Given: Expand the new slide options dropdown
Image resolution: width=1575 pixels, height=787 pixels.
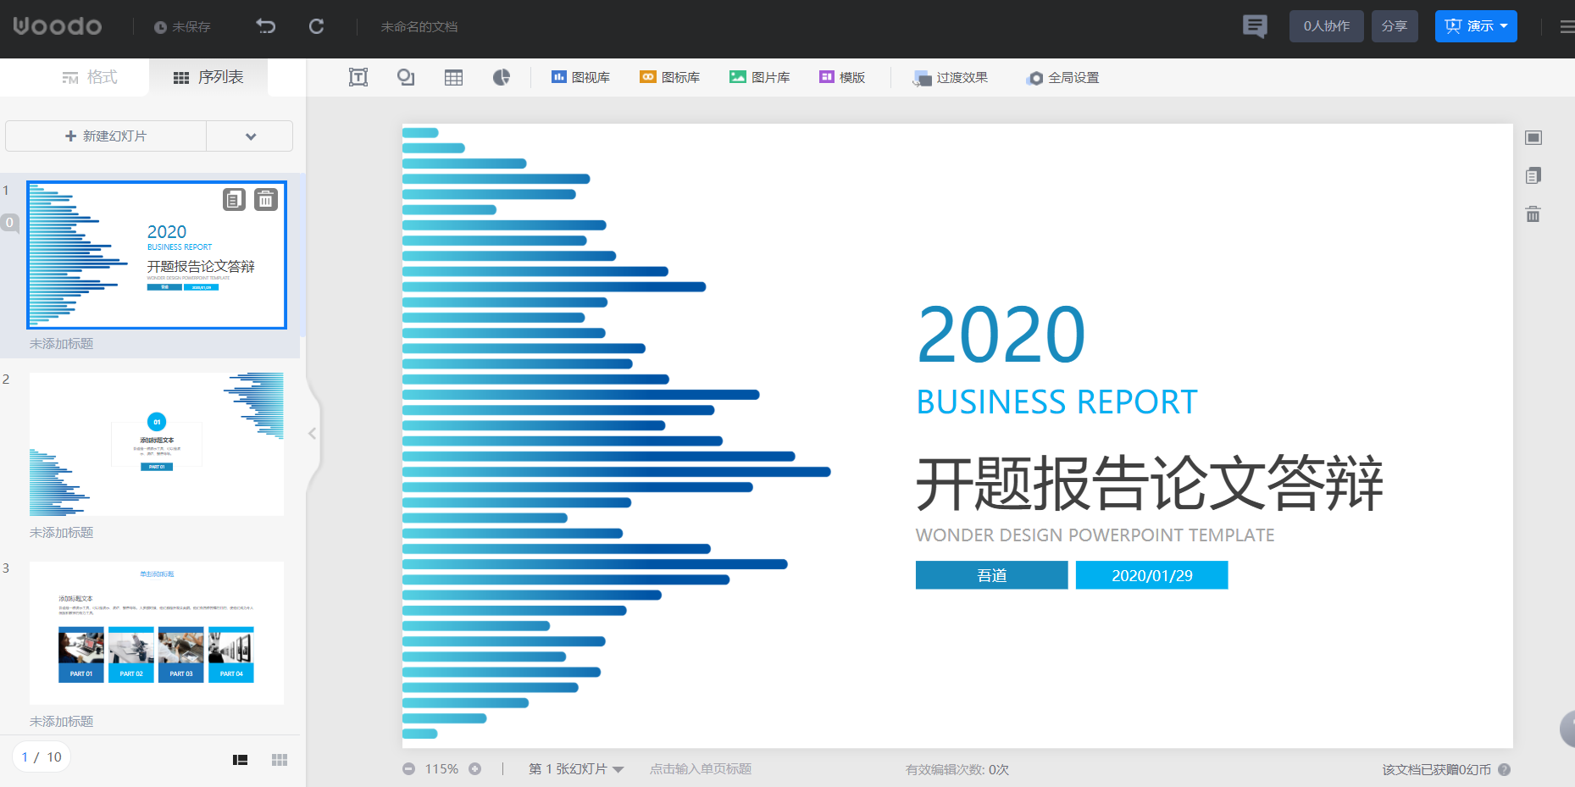Looking at the screenshot, I should pos(251,136).
